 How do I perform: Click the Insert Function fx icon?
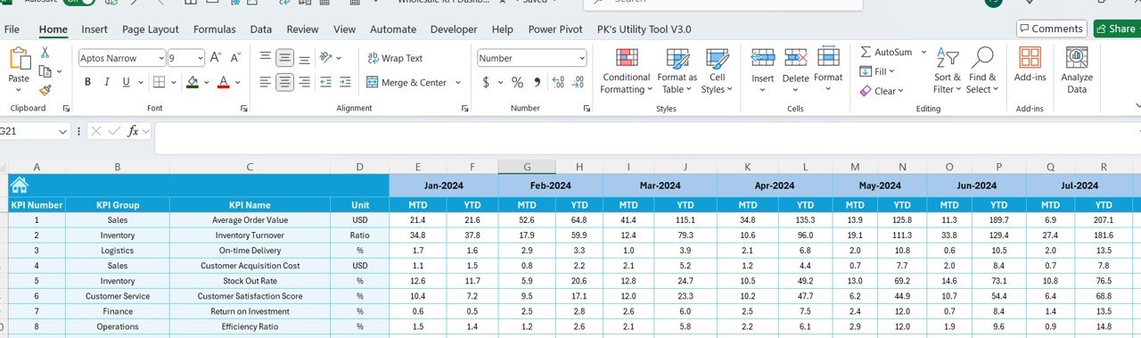click(x=133, y=131)
